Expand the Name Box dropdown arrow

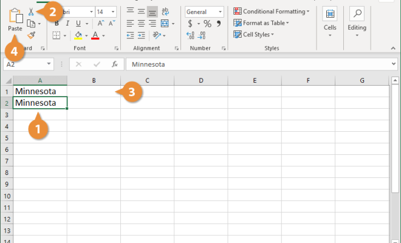tap(49, 64)
